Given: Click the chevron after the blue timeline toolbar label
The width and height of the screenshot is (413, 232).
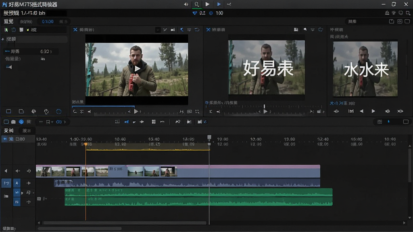Looking at the screenshot, I should click(65, 122).
